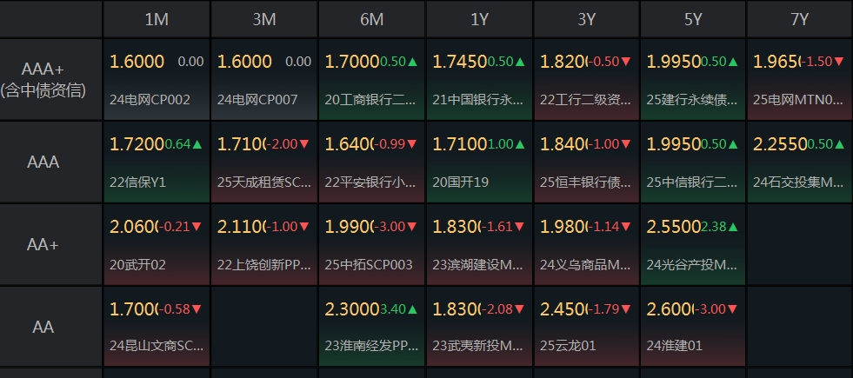Select the 1M maturity column header
Image resolution: width=853 pixels, height=378 pixels.
click(x=157, y=20)
